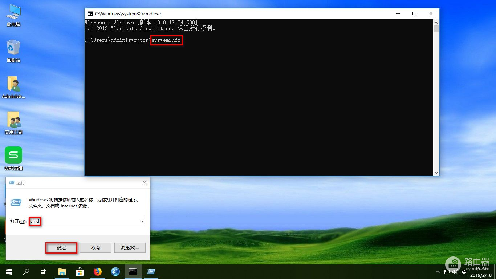
Task: Click the 浏览(B)... browse button
Action: pyautogui.click(x=130, y=248)
